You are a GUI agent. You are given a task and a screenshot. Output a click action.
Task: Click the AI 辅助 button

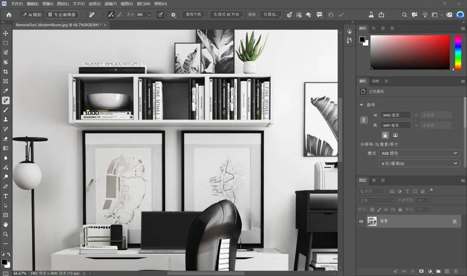(32, 15)
